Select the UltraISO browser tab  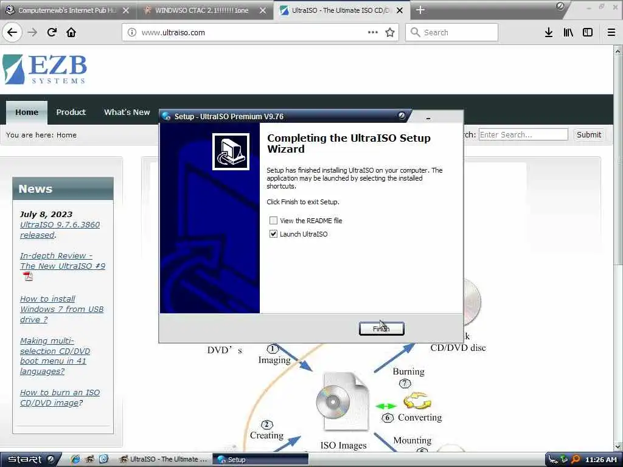342,10
